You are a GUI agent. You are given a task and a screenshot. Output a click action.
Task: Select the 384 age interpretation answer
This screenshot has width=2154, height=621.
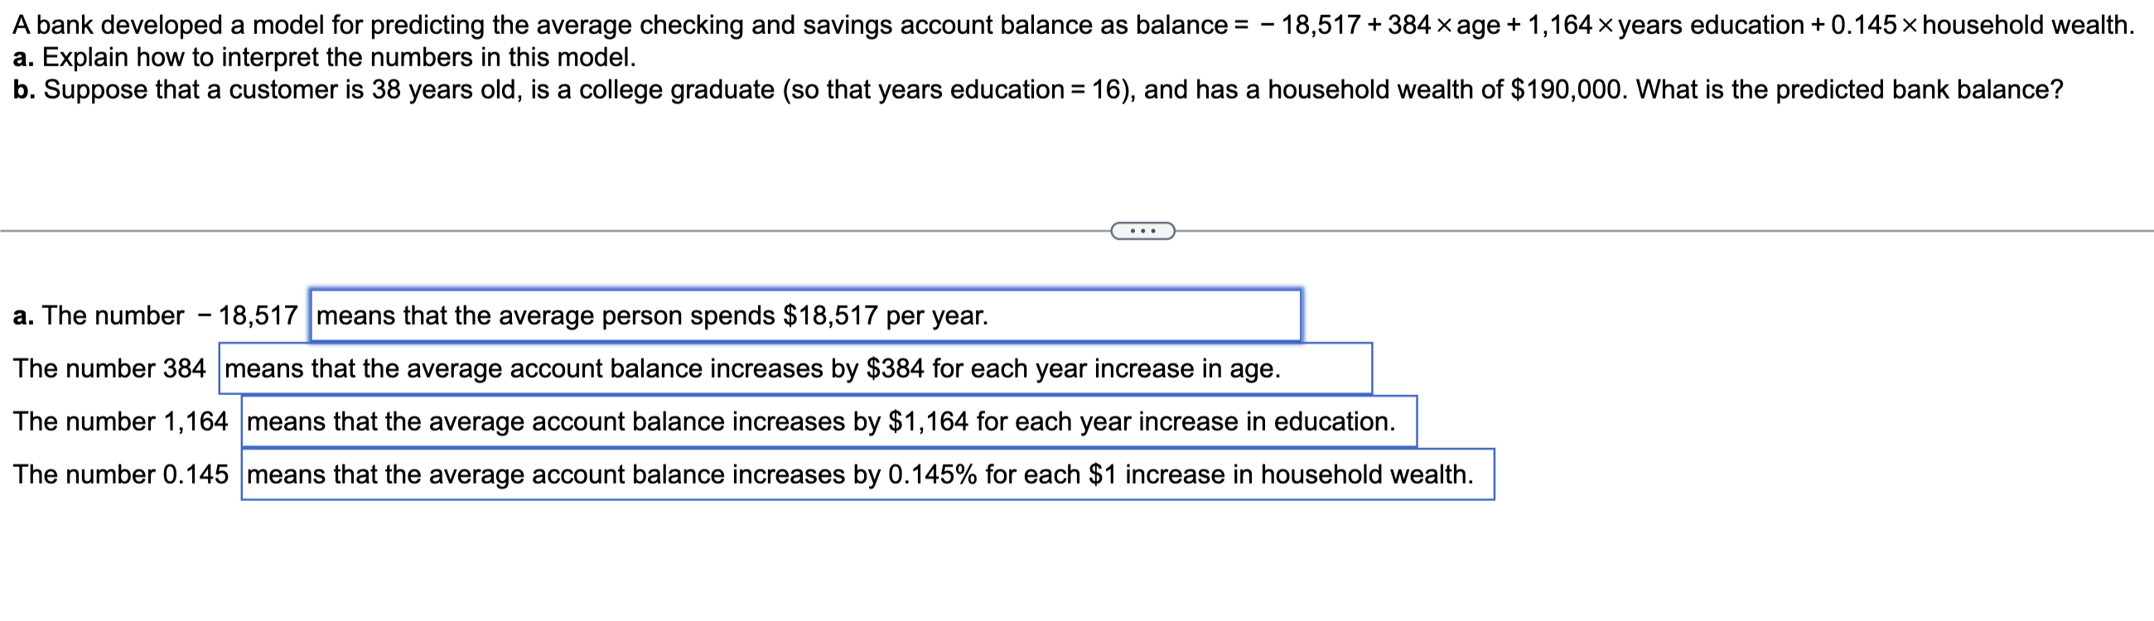(x=796, y=368)
